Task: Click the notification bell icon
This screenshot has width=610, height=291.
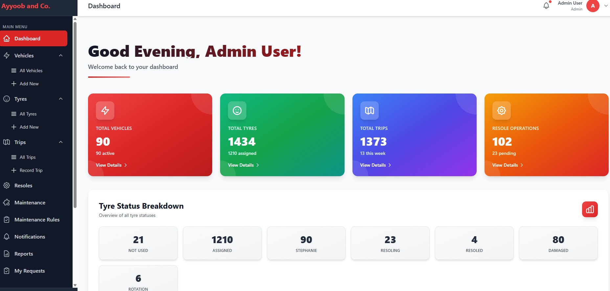Action: (546, 6)
